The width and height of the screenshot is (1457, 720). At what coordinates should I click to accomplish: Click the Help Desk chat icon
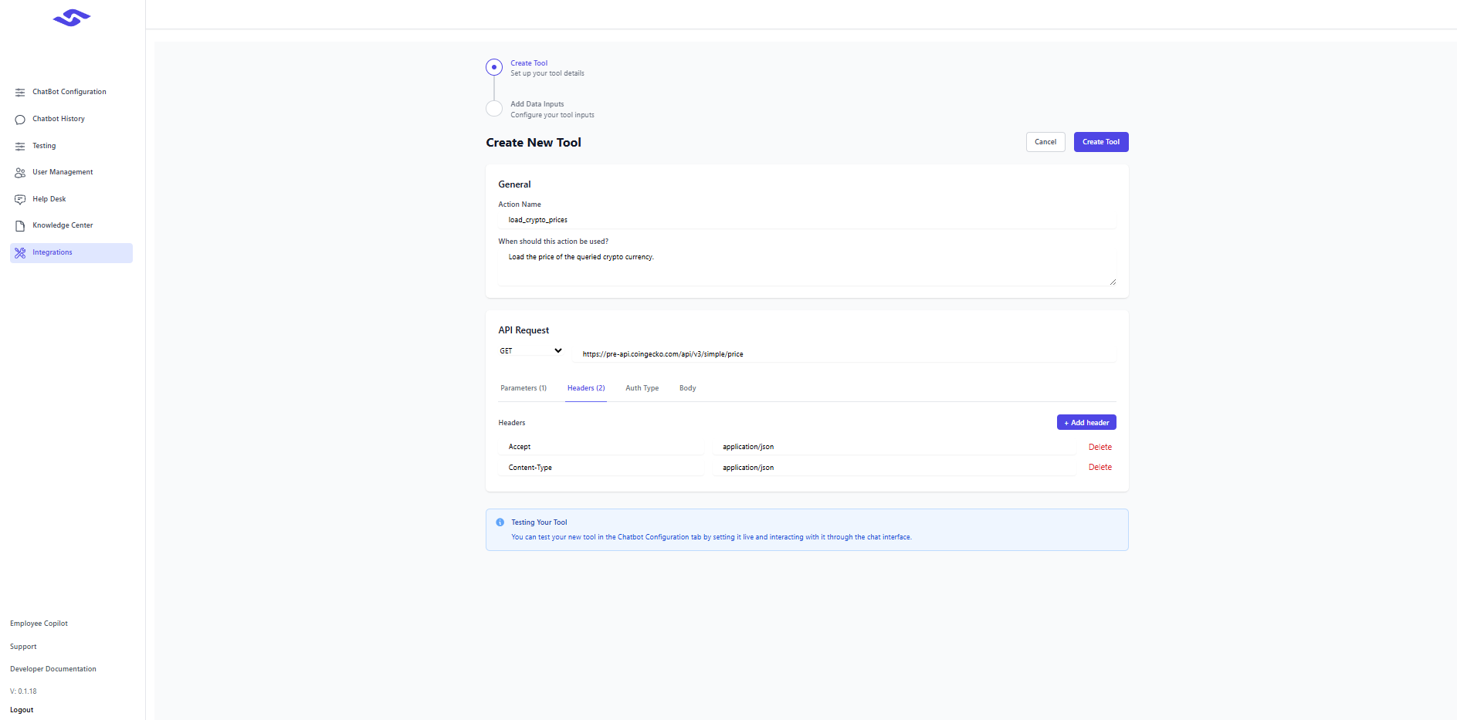click(x=20, y=200)
